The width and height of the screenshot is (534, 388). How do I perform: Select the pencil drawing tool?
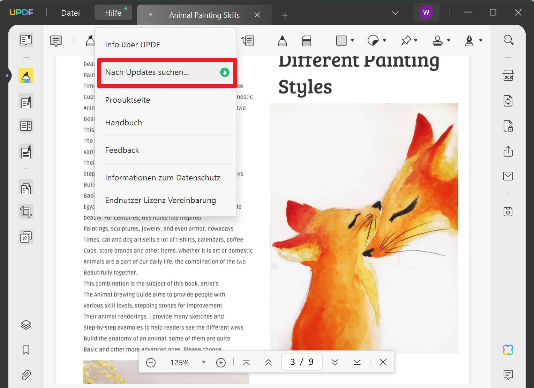point(282,41)
